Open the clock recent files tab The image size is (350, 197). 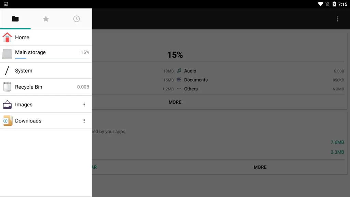click(76, 19)
